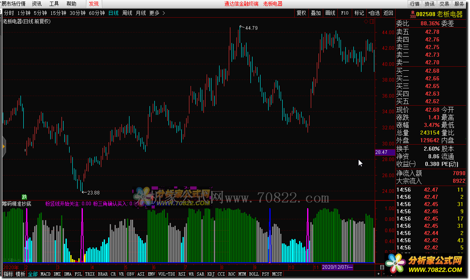This screenshot has width=470, height=280.
Task: Switch to 周线 weekly chart
Action: point(127,13)
